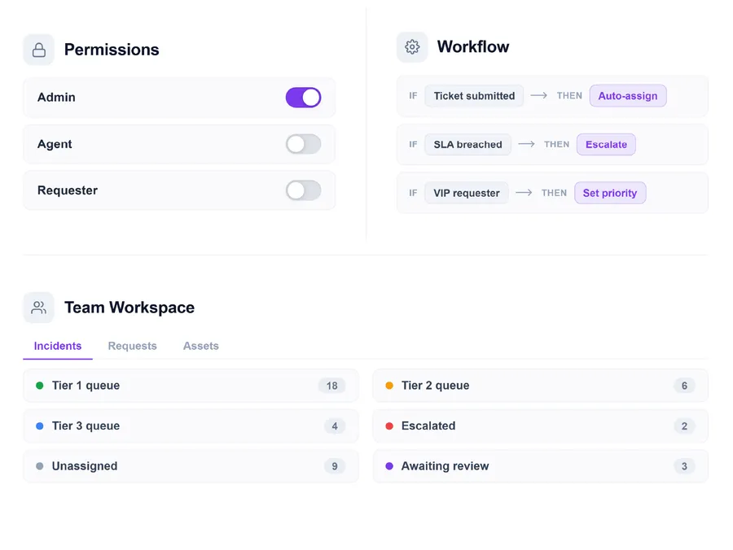
Task: Click the Auto-assign action chip
Action: (x=628, y=96)
